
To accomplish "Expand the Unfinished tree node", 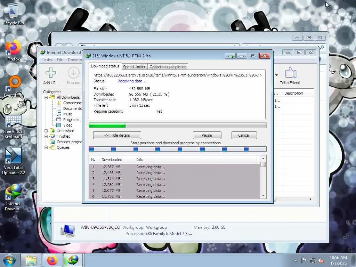I will tap(46, 131).
